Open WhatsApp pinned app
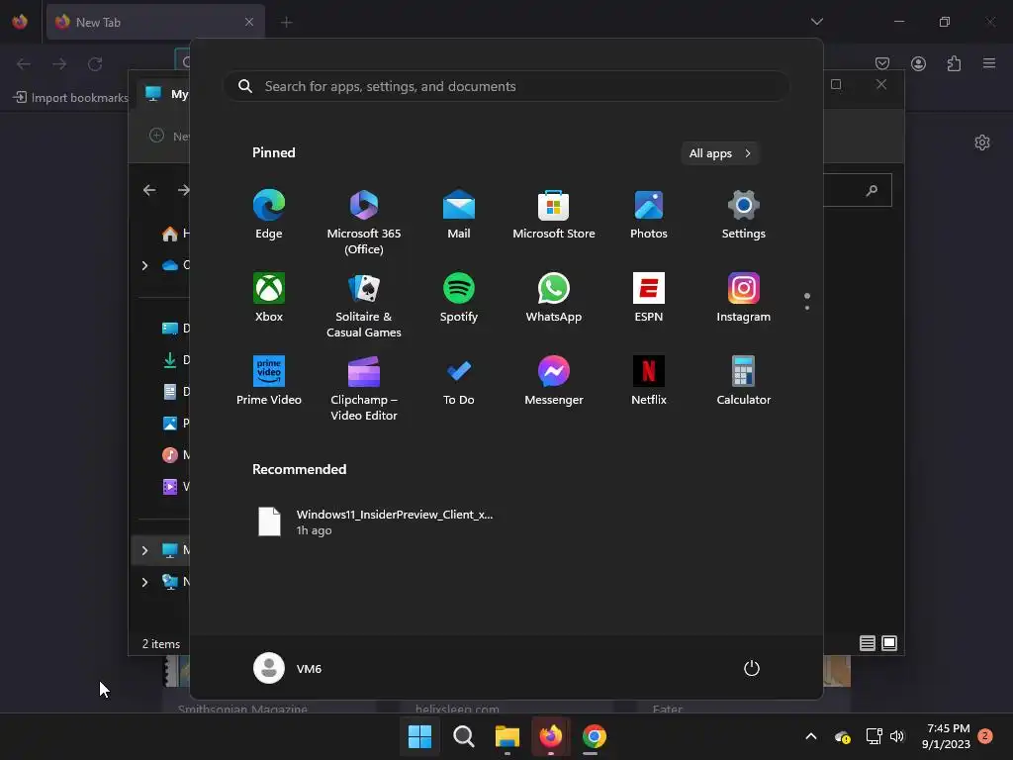Image resolution: width=1013 pixels, height=760 pixels. tap(554, 298)
